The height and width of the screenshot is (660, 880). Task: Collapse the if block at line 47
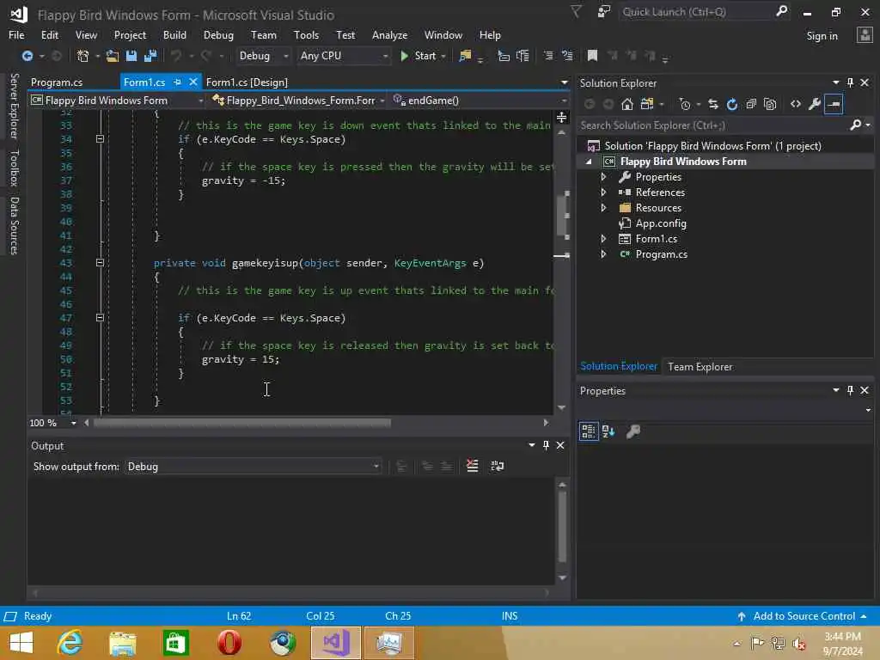[x=100, y=318]
